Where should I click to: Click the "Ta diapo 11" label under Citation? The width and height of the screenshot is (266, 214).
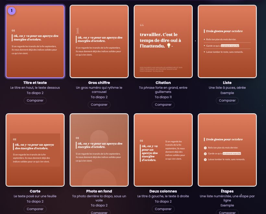pyautogui.click(x=163, y=97)
